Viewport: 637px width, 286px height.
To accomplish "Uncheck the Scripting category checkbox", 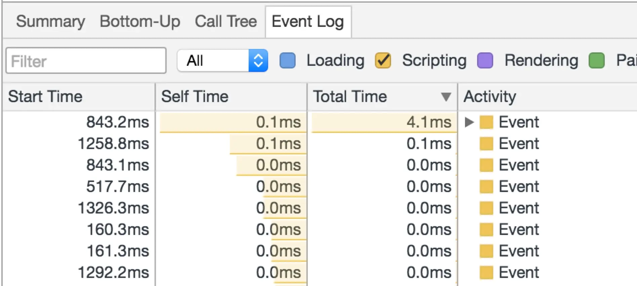I will 383,61.
